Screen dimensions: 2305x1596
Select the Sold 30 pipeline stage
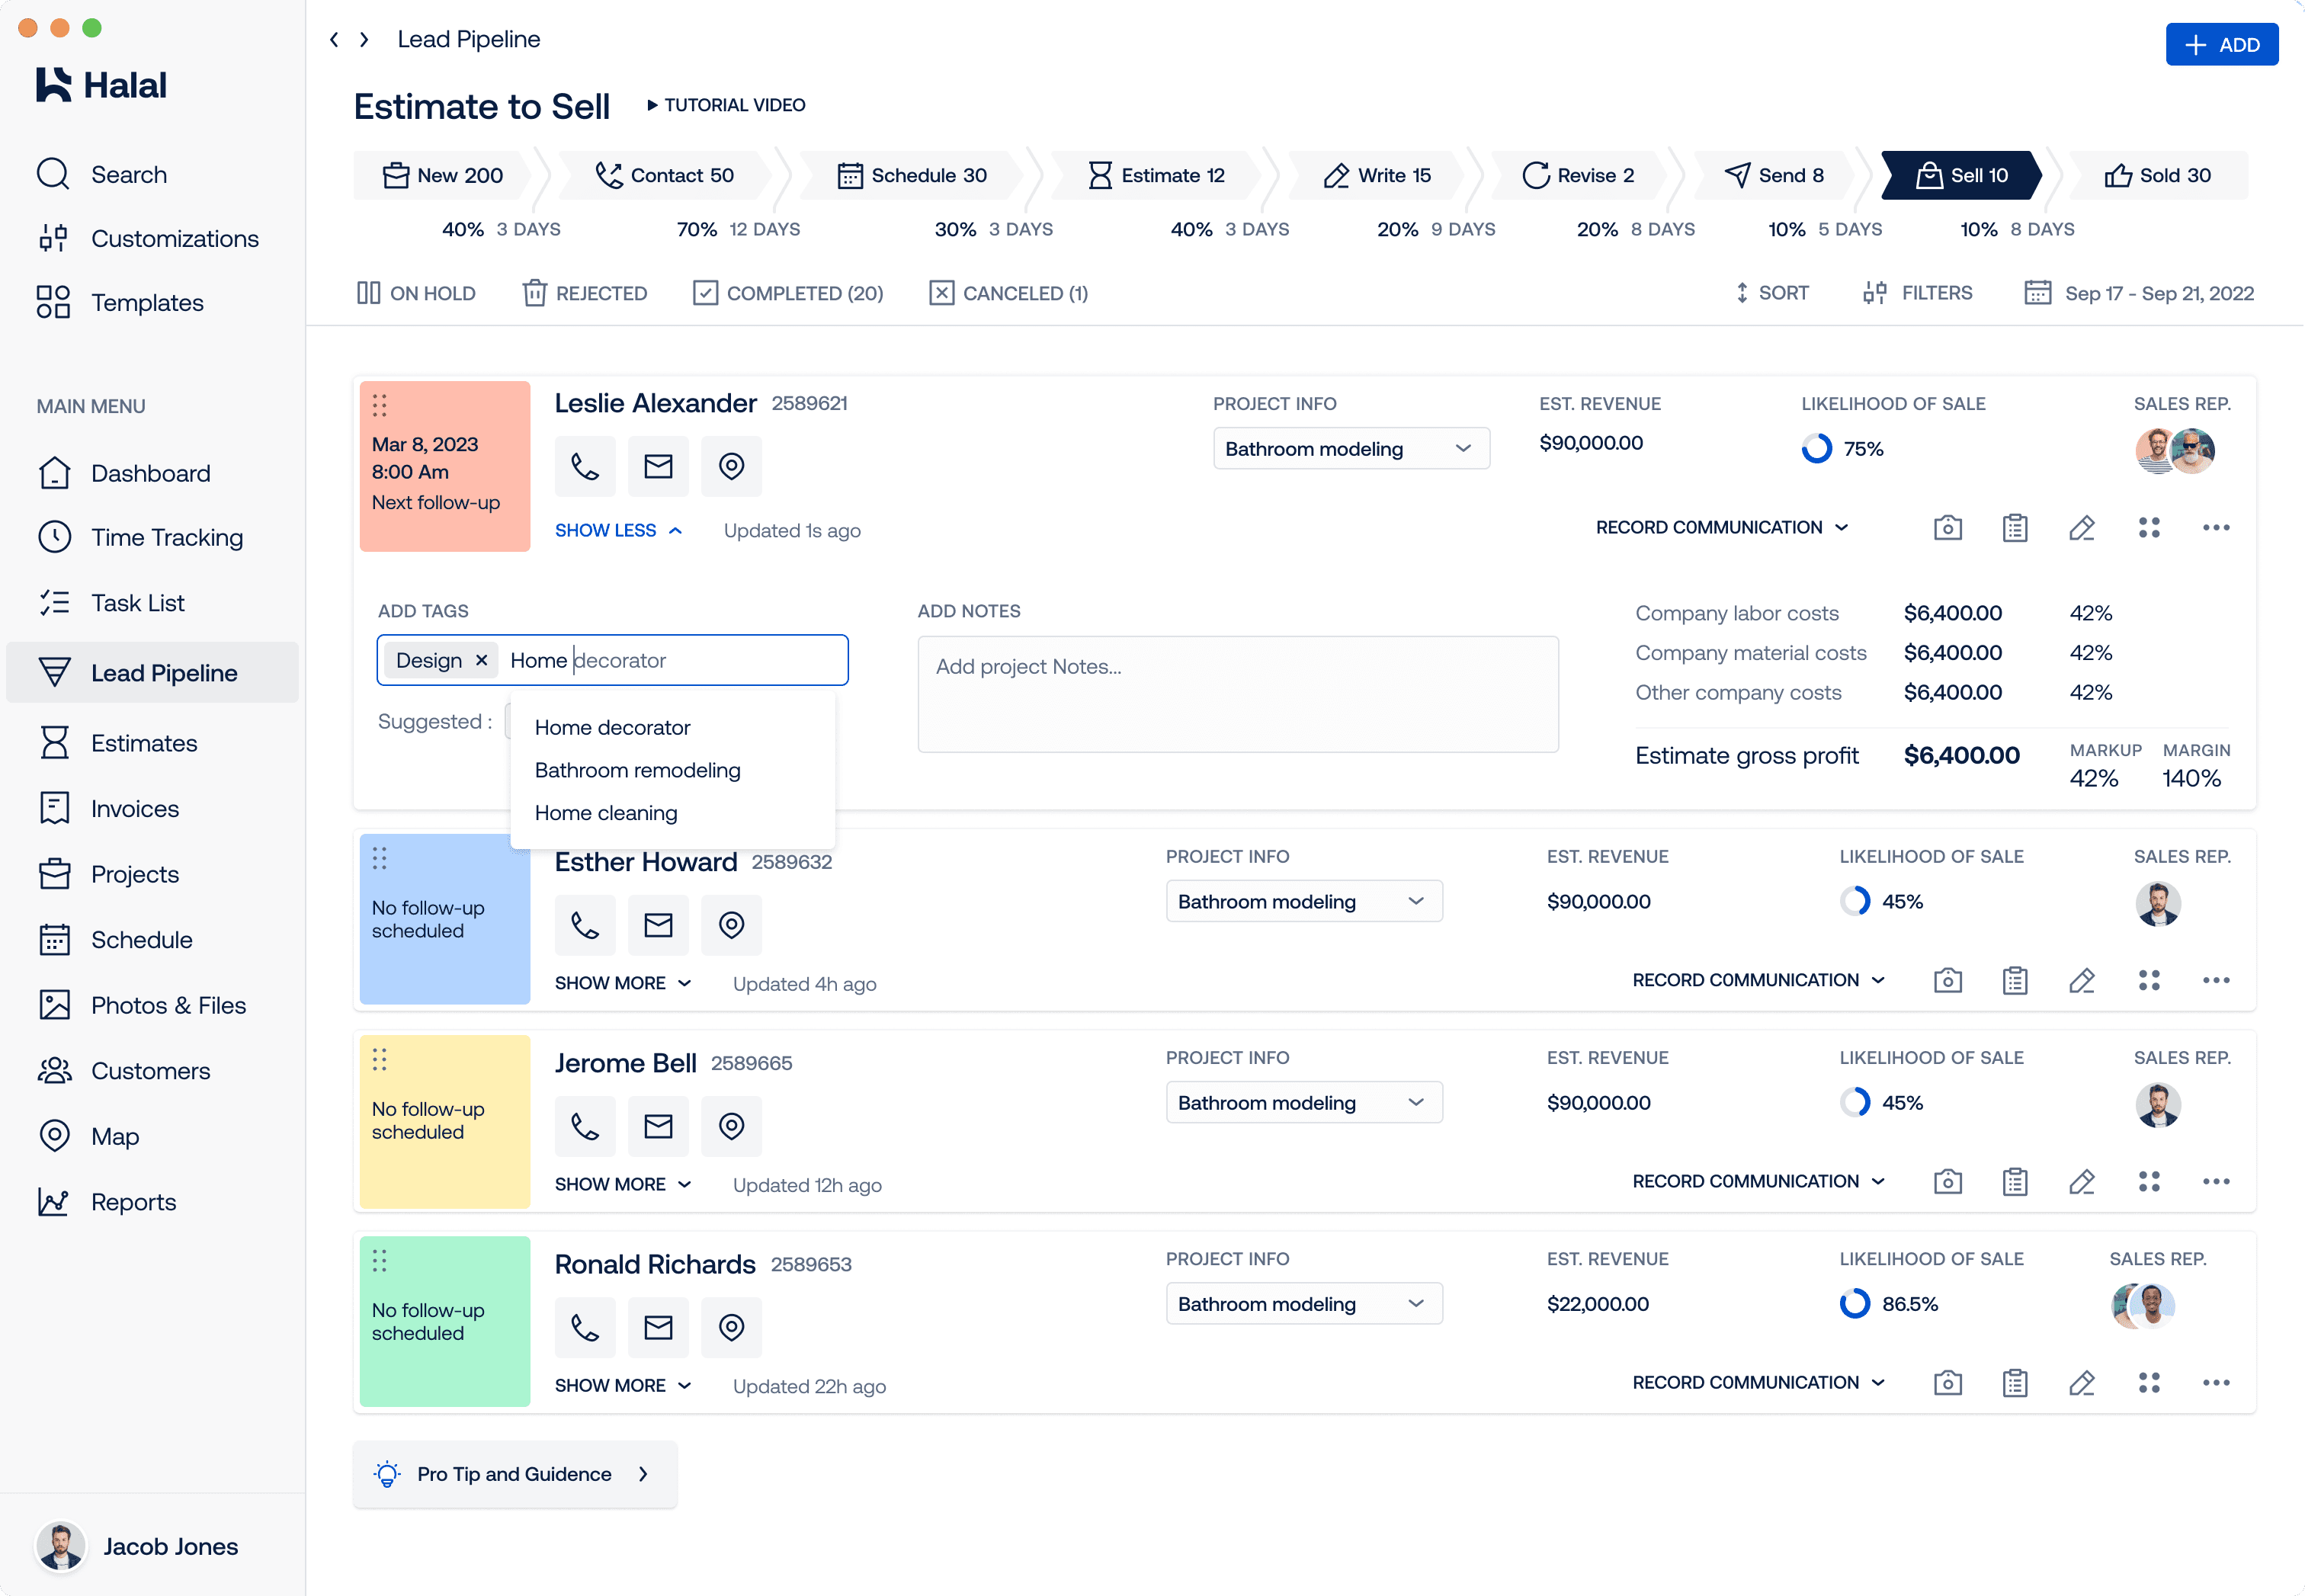pyautogui.click(x=2160, y=175)
